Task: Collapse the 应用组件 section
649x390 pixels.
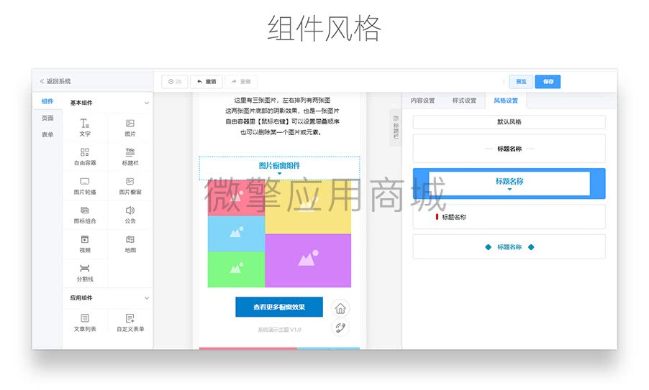Action: point(147,298)
